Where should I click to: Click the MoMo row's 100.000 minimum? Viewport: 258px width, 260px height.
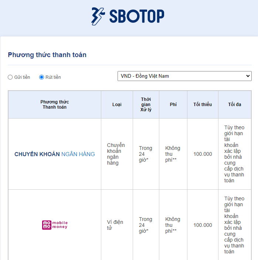click(x=203, y=225)
